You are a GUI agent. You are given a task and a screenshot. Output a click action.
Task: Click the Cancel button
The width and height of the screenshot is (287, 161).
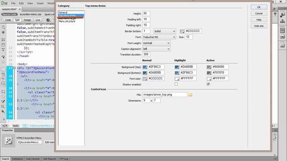pyautogui.click(x=259, y=13)
